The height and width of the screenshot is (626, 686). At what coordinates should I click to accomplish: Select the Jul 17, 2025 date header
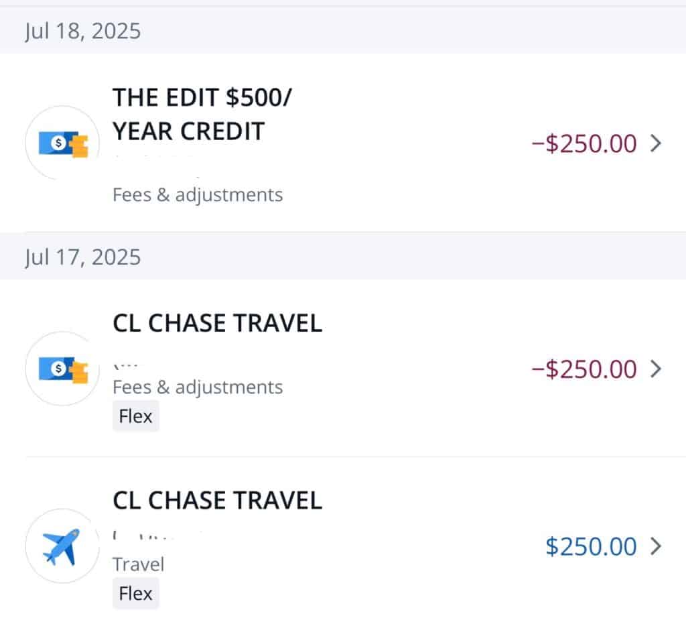click(x=83, y=257)
